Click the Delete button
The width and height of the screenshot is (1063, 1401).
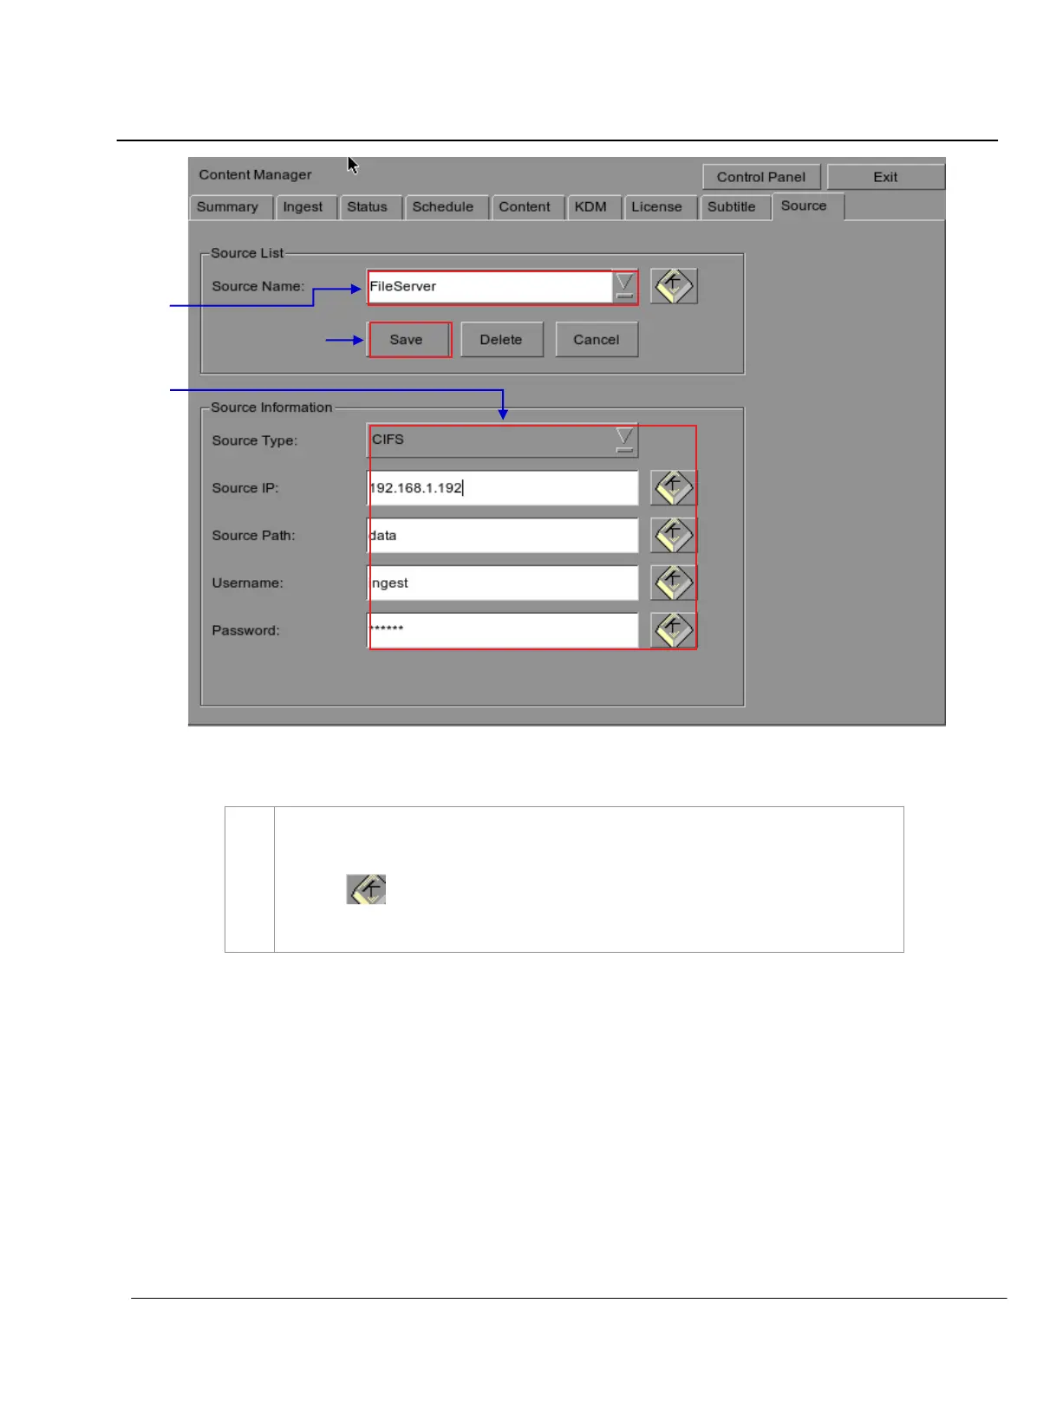point(502,340)
